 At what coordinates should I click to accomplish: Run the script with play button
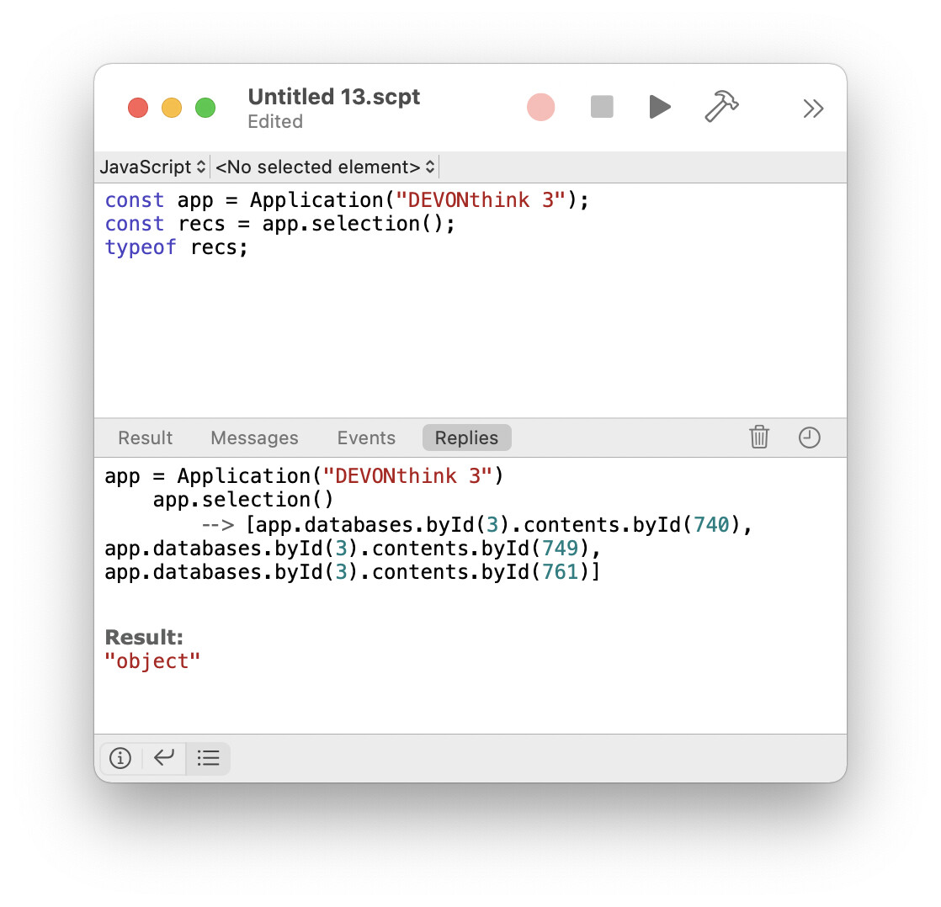tap(660, 108)
